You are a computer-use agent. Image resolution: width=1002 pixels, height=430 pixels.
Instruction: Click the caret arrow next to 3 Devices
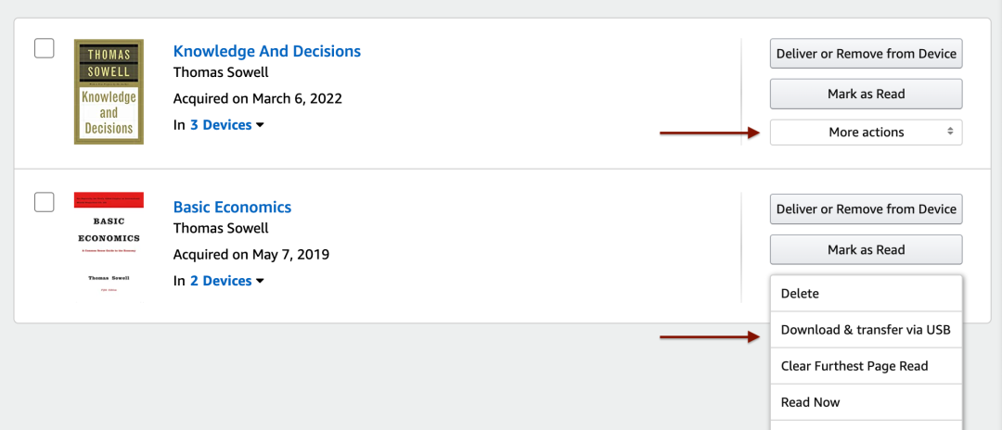point(260,126)
